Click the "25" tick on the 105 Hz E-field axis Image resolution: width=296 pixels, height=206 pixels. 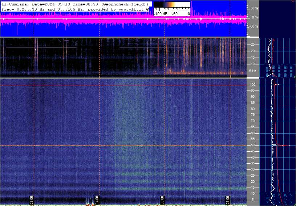253,176
